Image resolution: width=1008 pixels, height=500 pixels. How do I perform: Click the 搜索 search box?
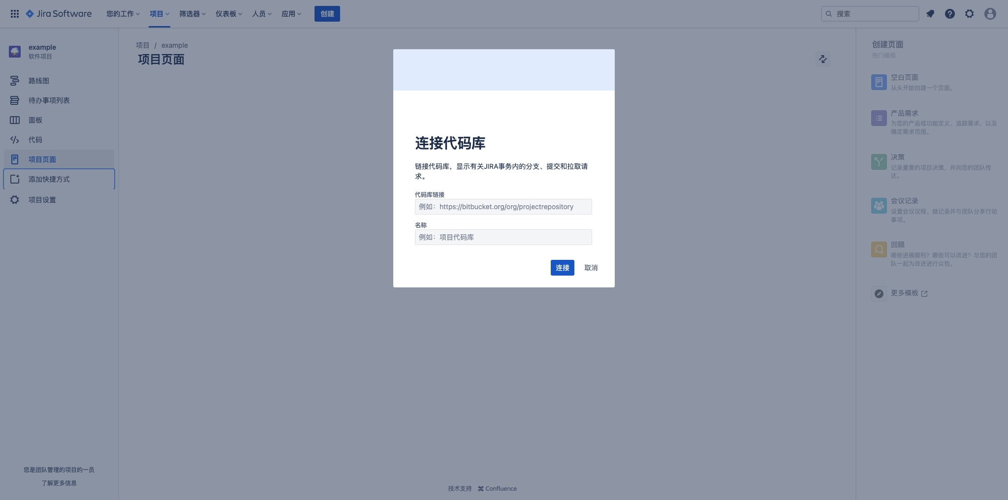click(870, 14)
